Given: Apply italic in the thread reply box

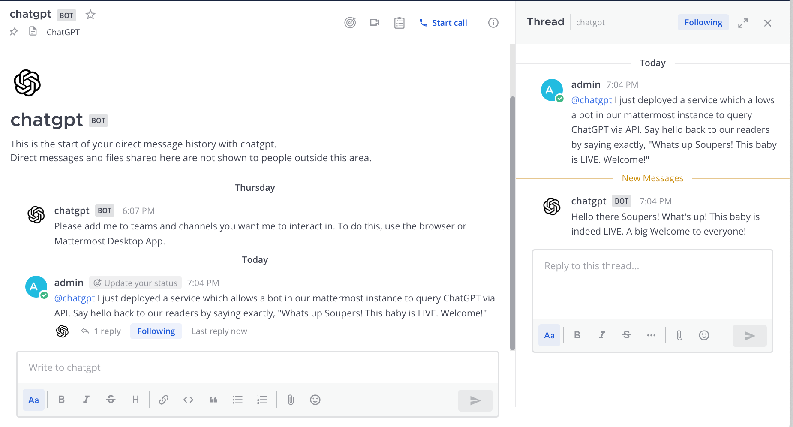Looking at the screenshot, I should pyautogui.click(x=602, y=335).
